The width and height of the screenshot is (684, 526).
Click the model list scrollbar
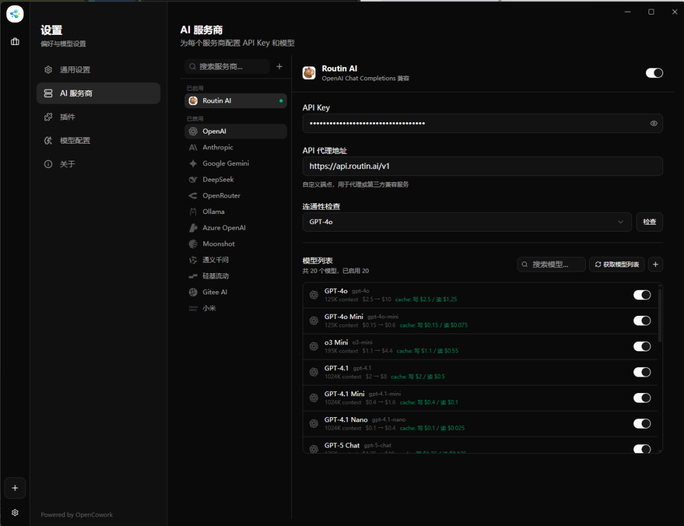659,314
